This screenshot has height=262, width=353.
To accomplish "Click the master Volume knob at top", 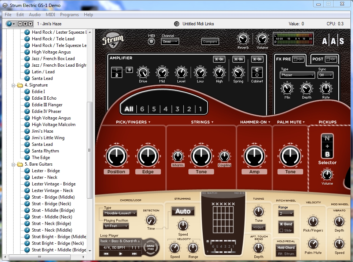I will pyautogui.click(x=262, y=39).
